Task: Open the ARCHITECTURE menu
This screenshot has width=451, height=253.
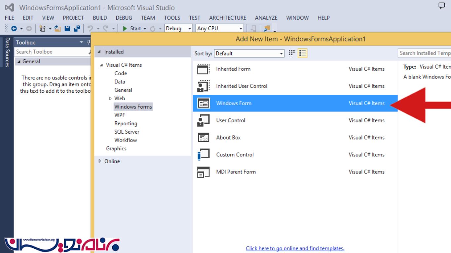Action: [x=227, y=18]
